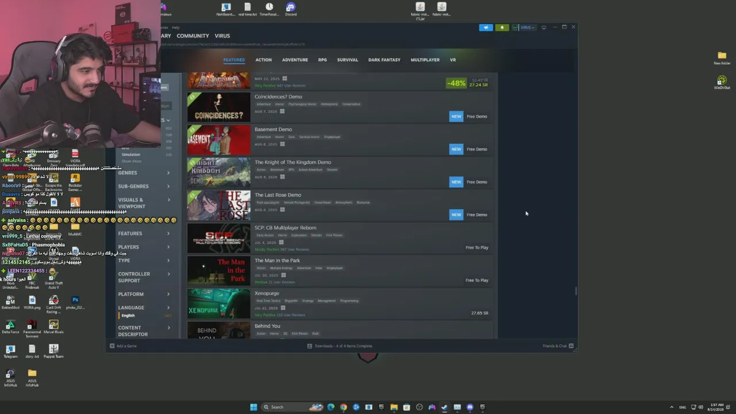Open SCP: CB Multiplayer Reborn listing title
The image size is (736, 414).
[285, 228]
